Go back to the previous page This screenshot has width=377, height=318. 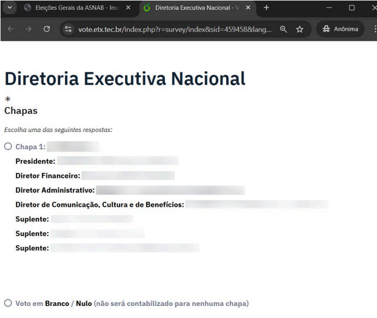click(x=11, y=29)
